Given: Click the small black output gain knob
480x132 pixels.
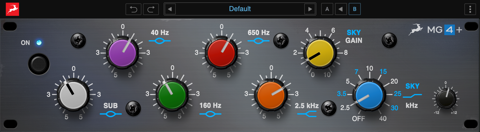Looking at the screenshot, I should pos(446,99).
